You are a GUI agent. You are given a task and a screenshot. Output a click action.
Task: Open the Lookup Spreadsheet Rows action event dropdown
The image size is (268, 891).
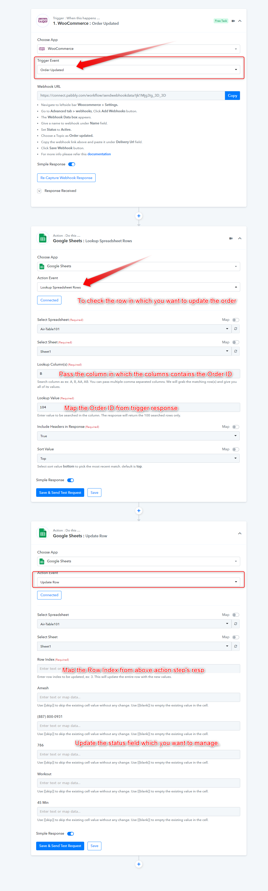click(x=138, y=287)
